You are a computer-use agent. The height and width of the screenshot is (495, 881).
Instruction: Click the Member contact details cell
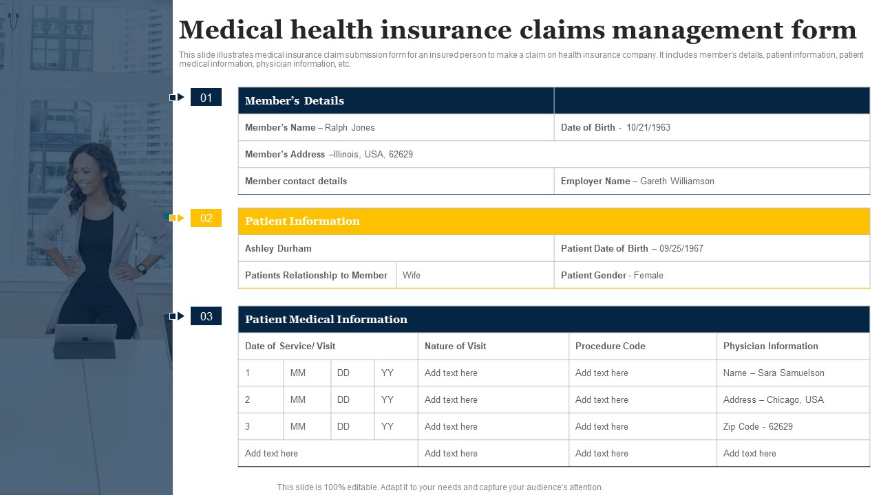point(396,181)
